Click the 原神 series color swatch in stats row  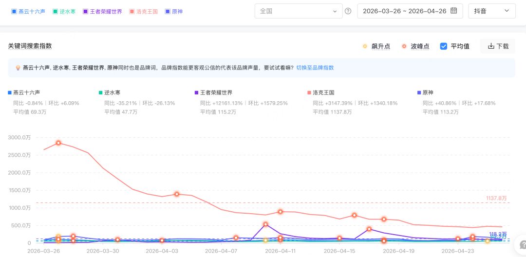(419, 92)
